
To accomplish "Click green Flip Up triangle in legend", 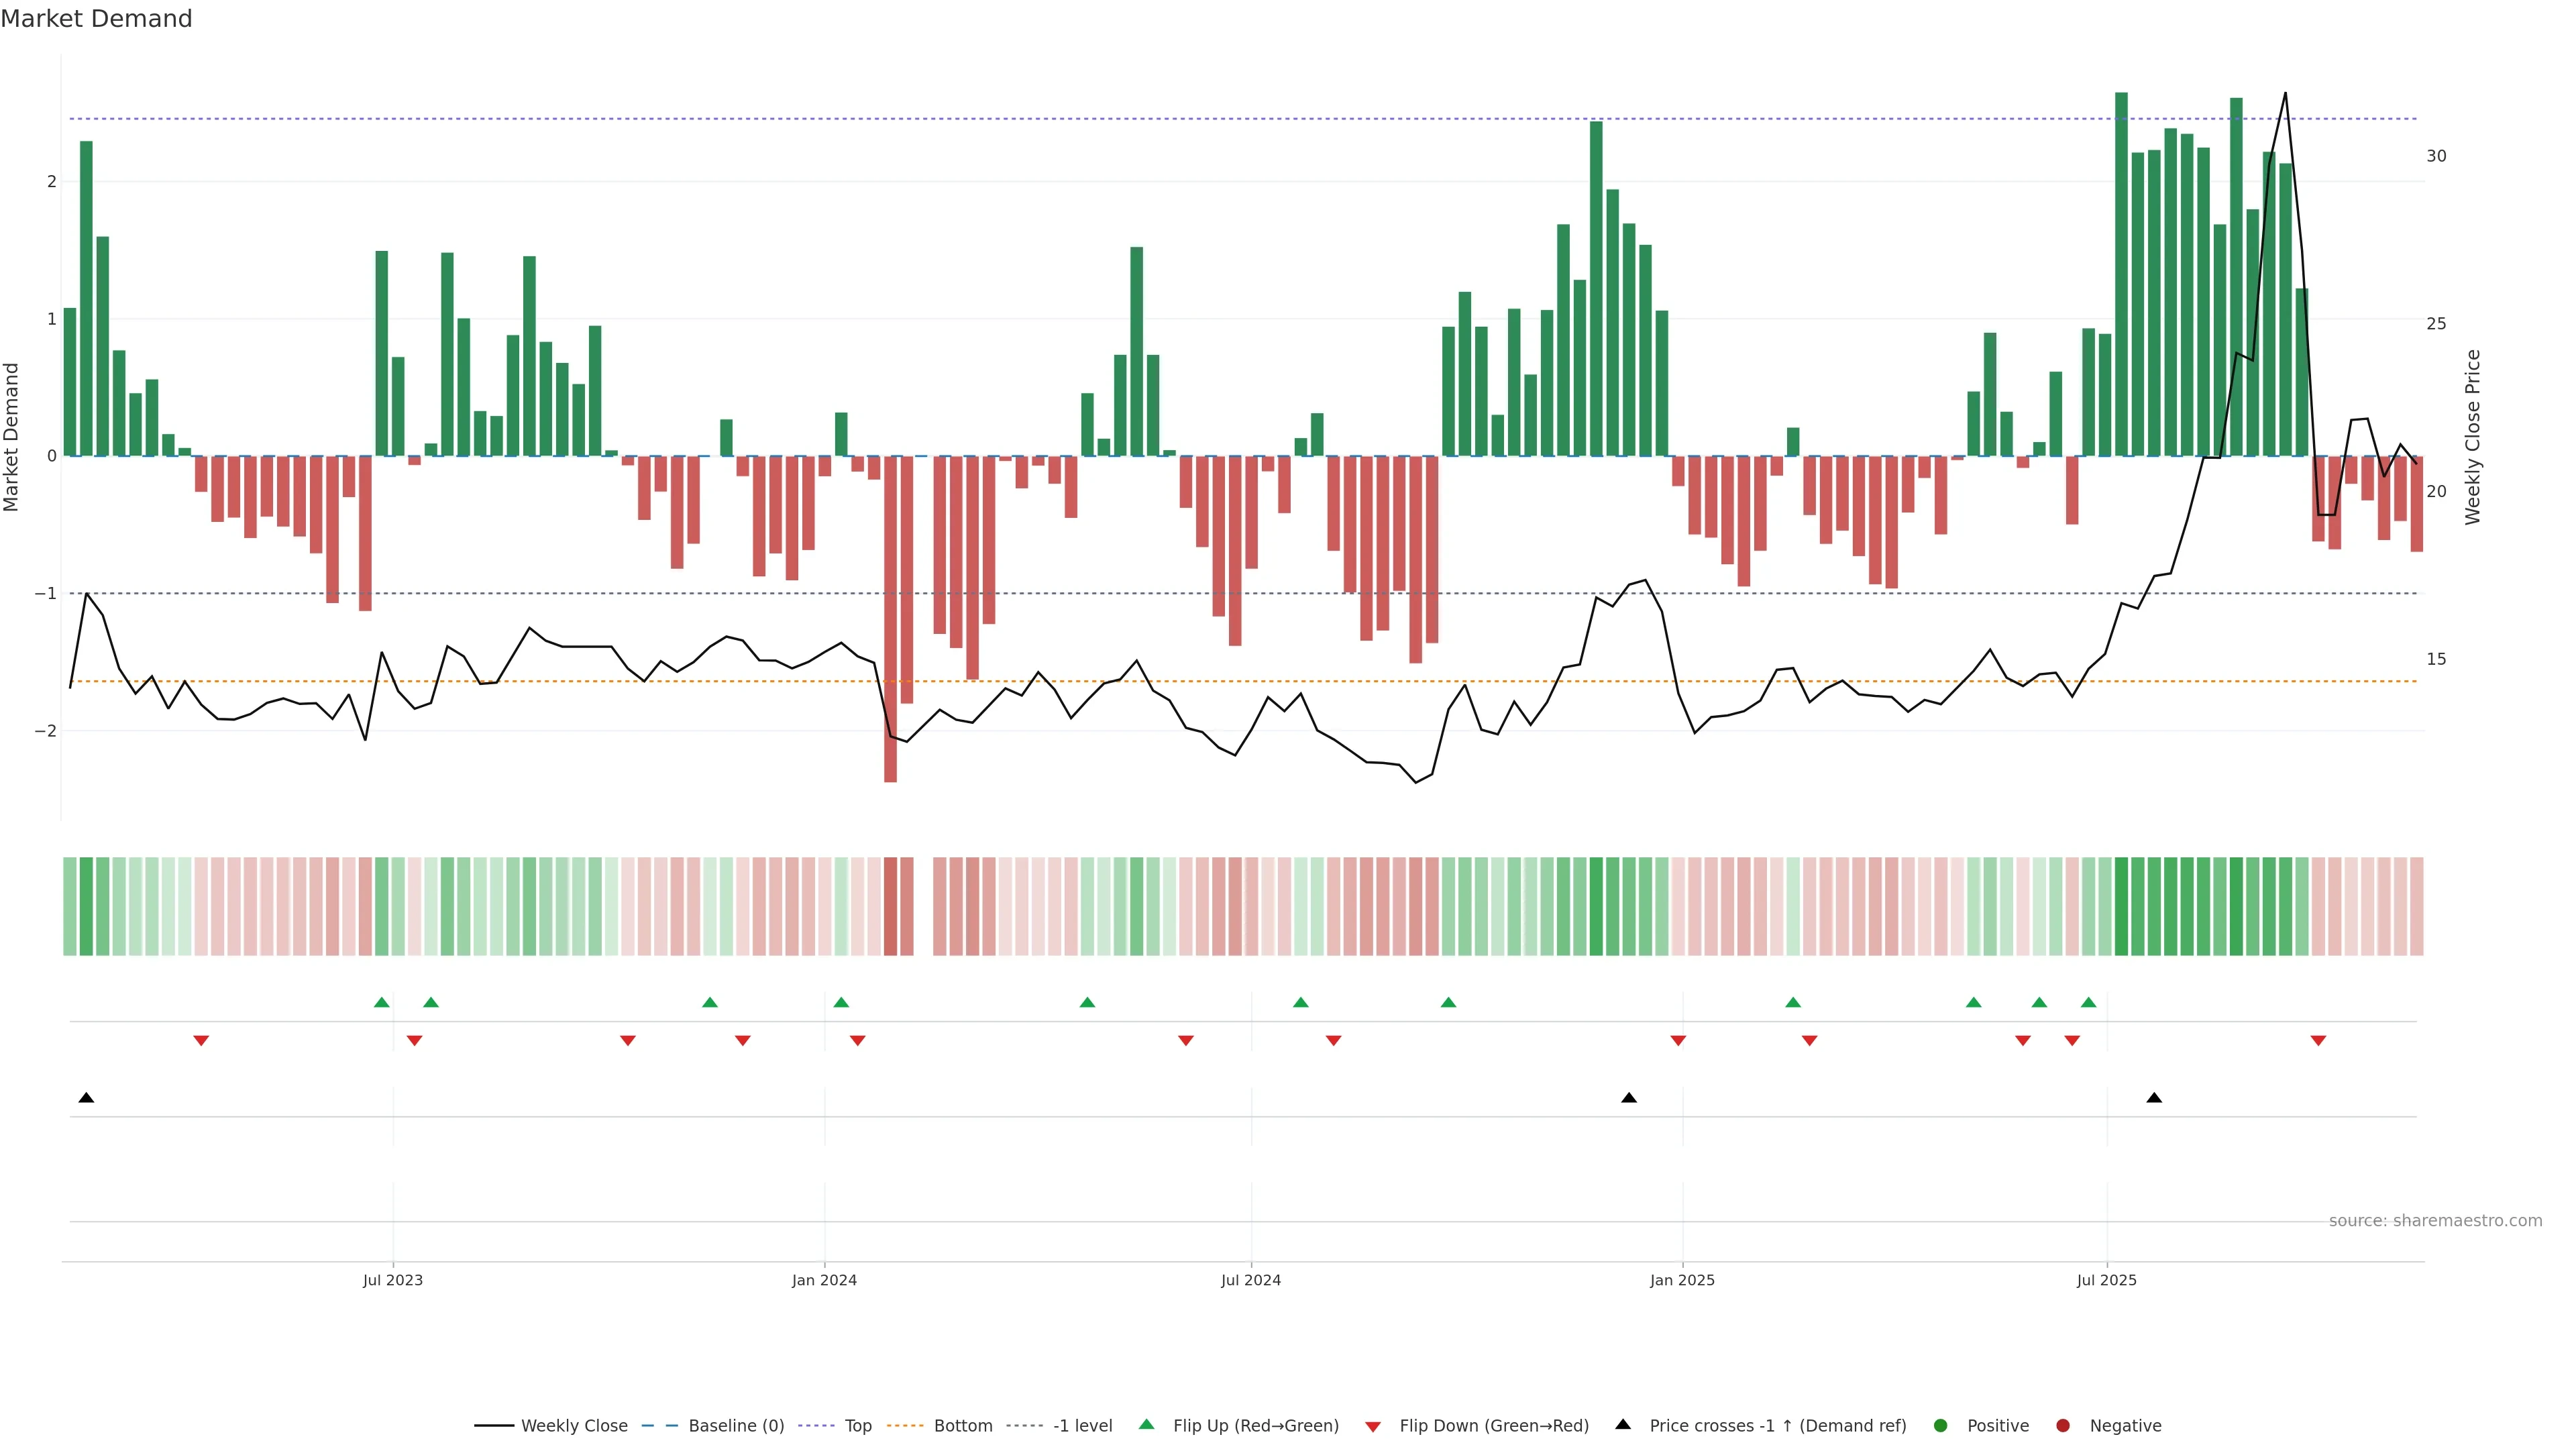I will coord(1147,1424).
